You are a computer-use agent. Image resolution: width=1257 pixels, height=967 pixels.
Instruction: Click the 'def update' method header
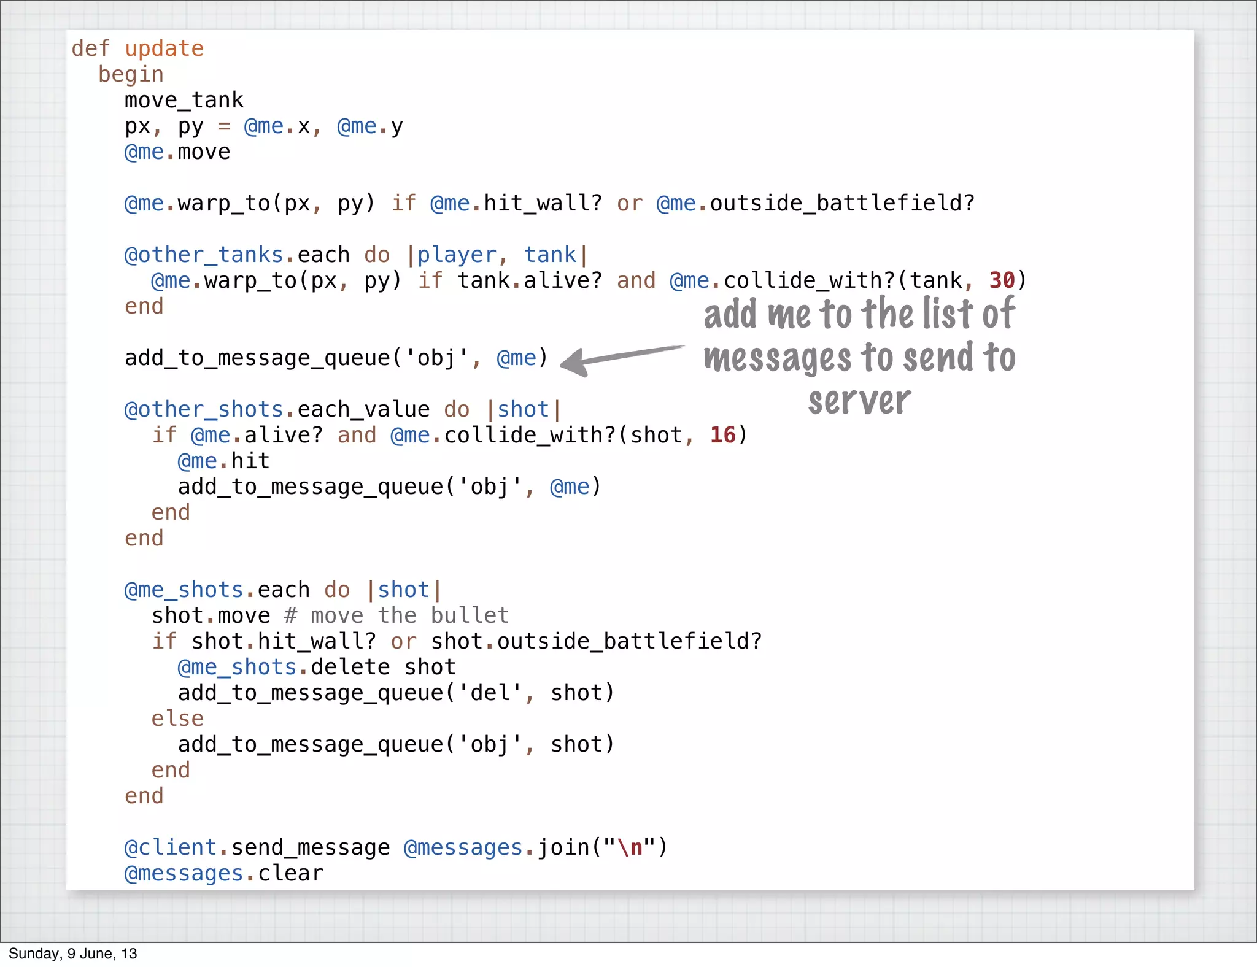point(137,48)
